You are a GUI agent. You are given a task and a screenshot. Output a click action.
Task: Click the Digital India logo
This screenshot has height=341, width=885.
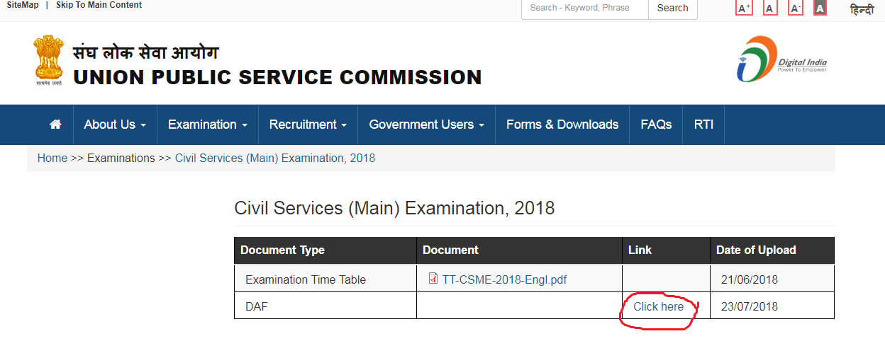click(781, 59)
